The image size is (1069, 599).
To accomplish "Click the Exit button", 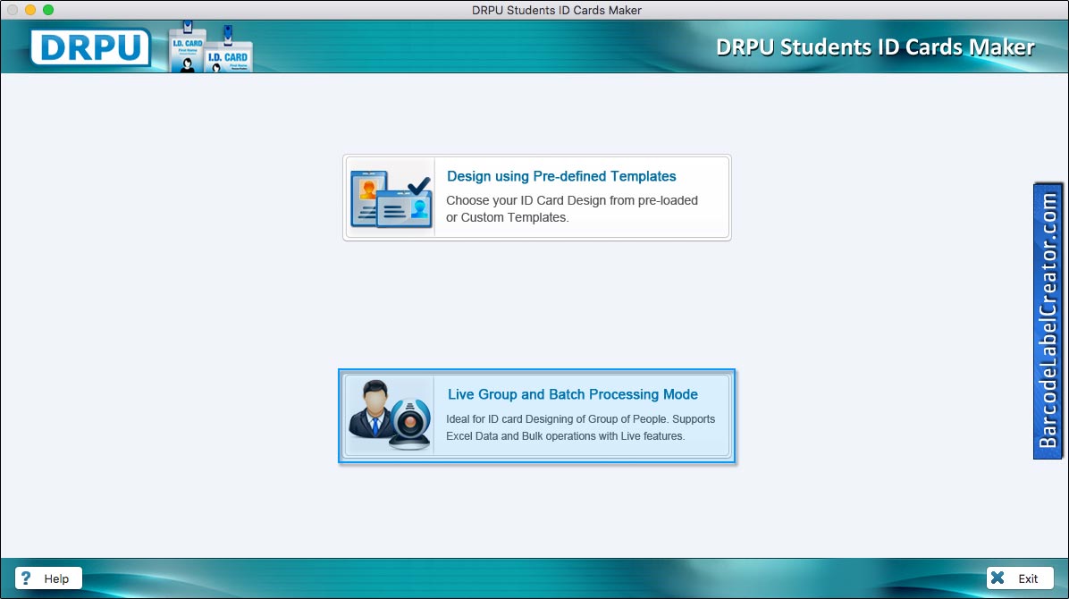I will click(1019, 578).
